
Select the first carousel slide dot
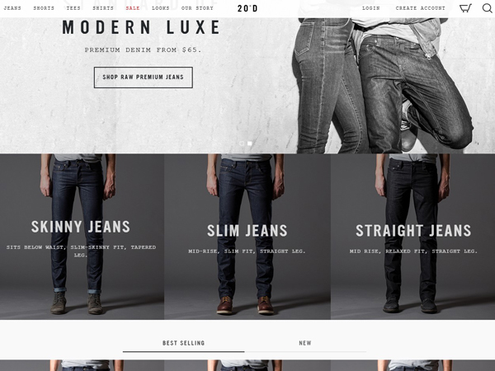coord(242,143)
